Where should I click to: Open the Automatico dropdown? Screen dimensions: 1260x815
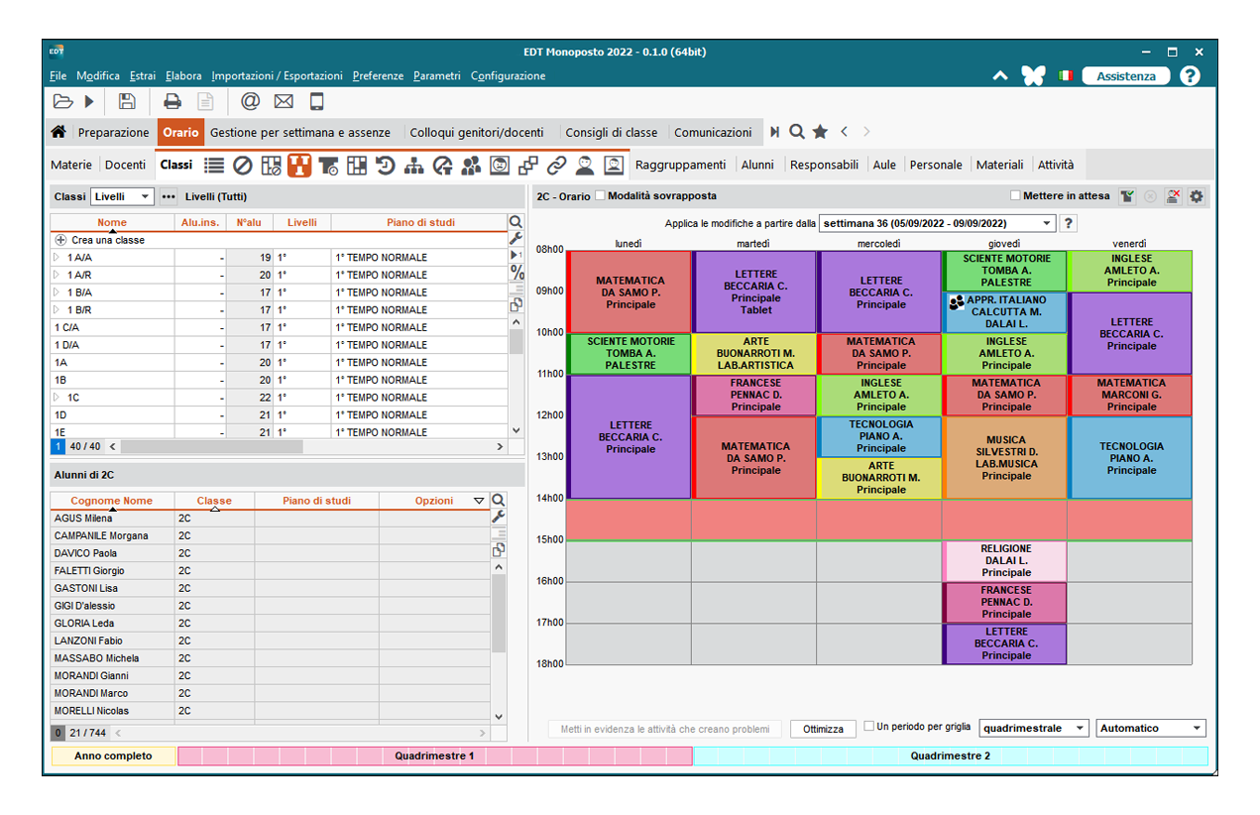click(x=1151, y=728)
